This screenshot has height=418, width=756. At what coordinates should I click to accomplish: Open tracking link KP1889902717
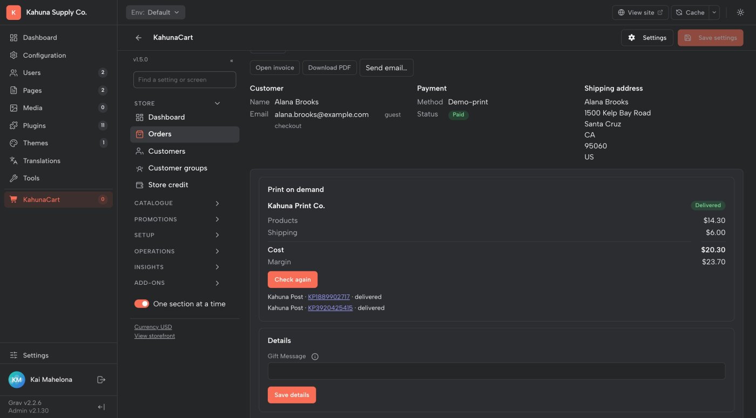(329, 297)
